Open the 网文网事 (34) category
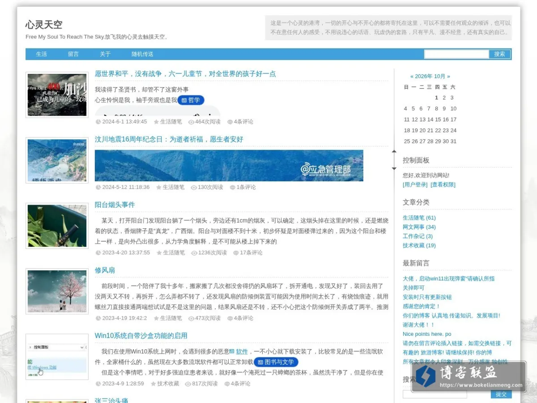The image size is (537, 403). [x=419, y=227]
